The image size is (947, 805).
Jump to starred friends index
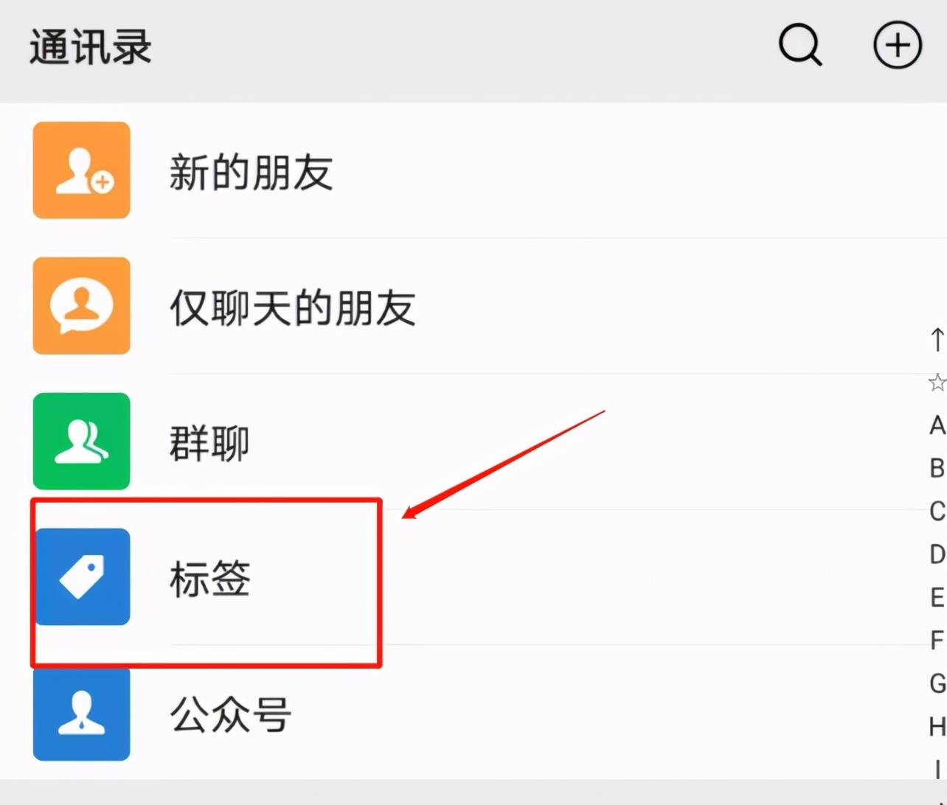click(x=937, y=383)
